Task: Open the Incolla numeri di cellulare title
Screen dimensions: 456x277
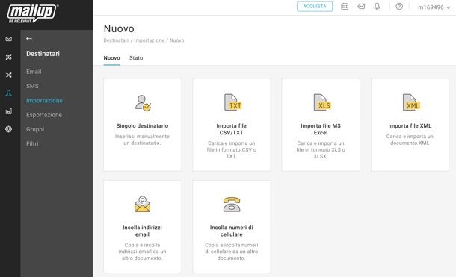Action: [232, 231]
